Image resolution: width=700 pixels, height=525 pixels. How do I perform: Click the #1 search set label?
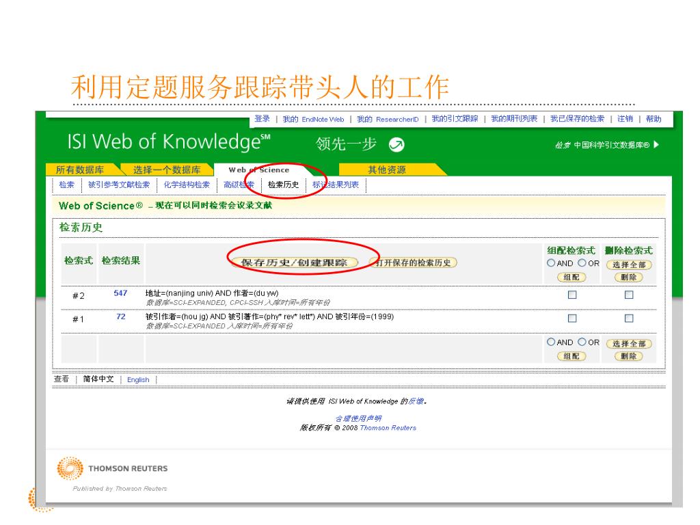(78, 319)
